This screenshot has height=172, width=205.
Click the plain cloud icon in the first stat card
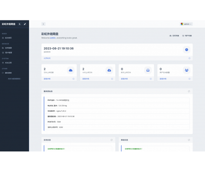point(71,70)
